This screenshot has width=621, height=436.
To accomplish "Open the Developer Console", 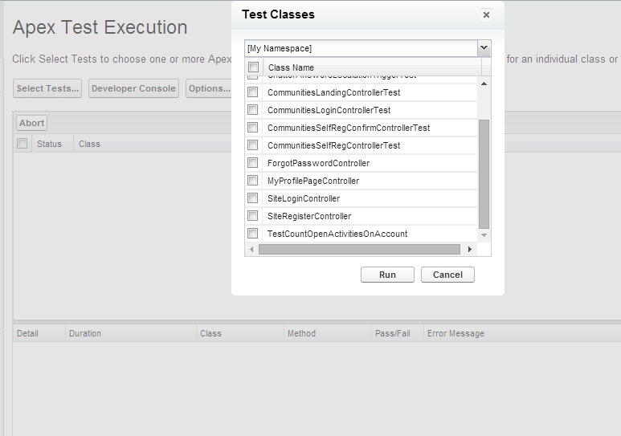I will click(133, 88).
